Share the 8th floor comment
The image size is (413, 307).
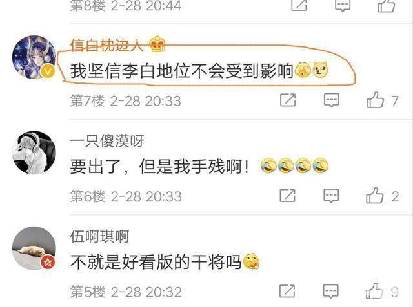(299, 5)
